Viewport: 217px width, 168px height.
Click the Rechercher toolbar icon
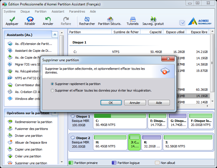pos(87,19)
